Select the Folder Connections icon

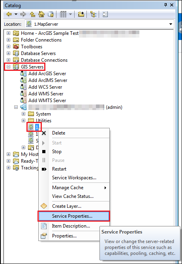coord(16,40)
